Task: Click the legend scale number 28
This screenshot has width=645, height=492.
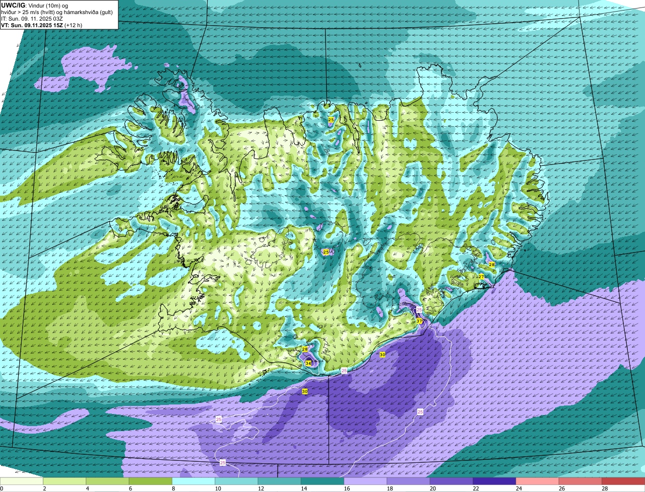Action: (x=605, y=488)
